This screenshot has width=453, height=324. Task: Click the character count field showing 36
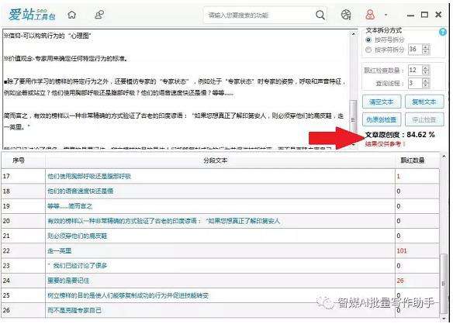point(415,50)
